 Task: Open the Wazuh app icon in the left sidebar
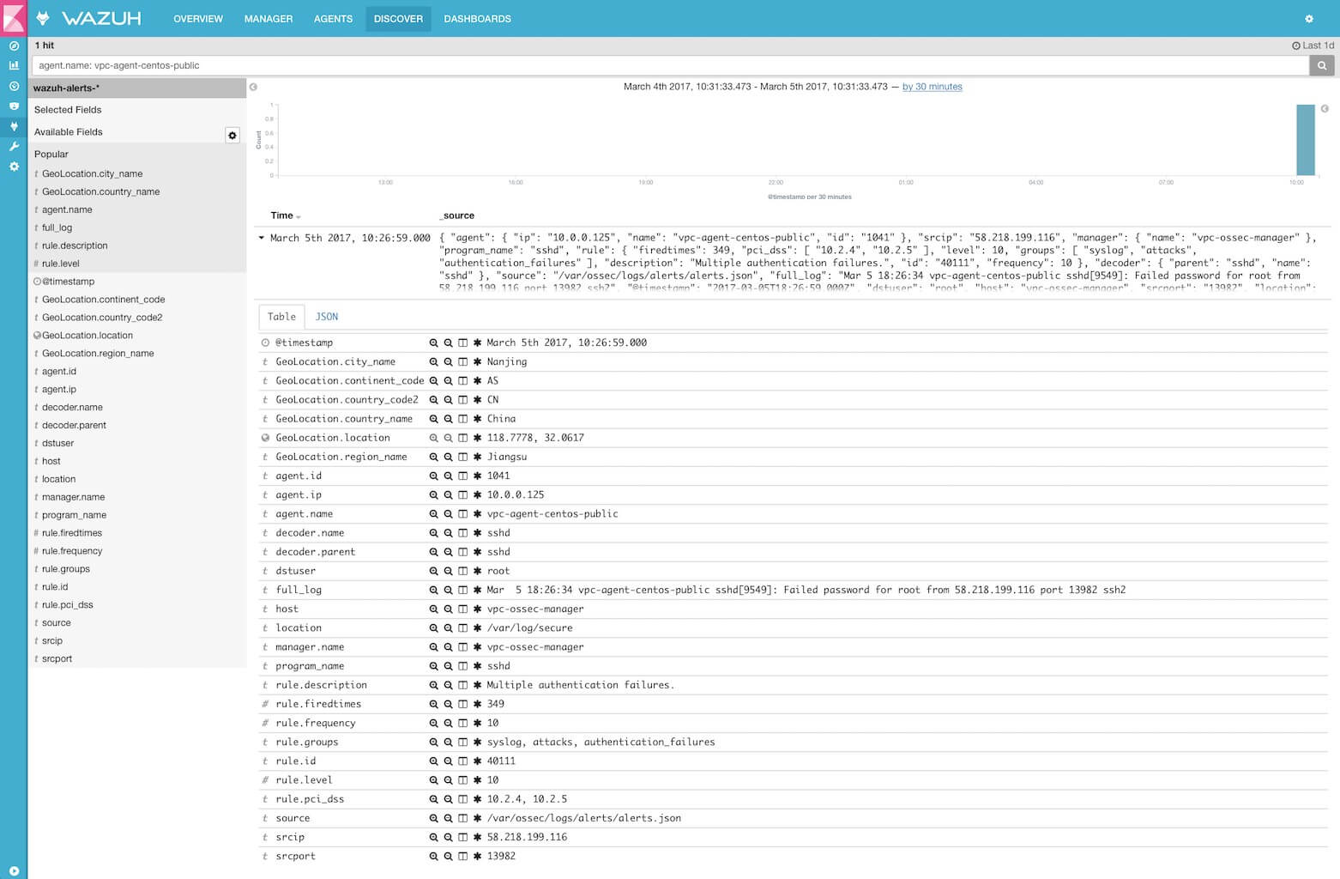[x=14, y=126]
